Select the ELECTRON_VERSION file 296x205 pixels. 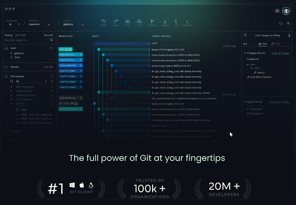point(259,77)
